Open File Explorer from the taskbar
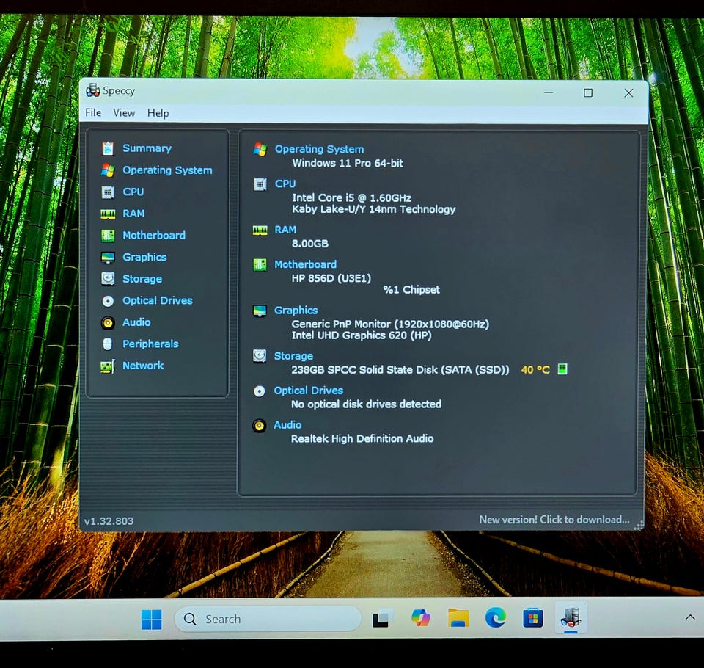 click(x=458, y=619)
